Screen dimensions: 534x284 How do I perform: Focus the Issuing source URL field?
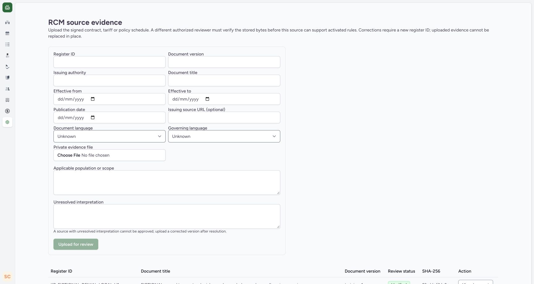[224, 117]
